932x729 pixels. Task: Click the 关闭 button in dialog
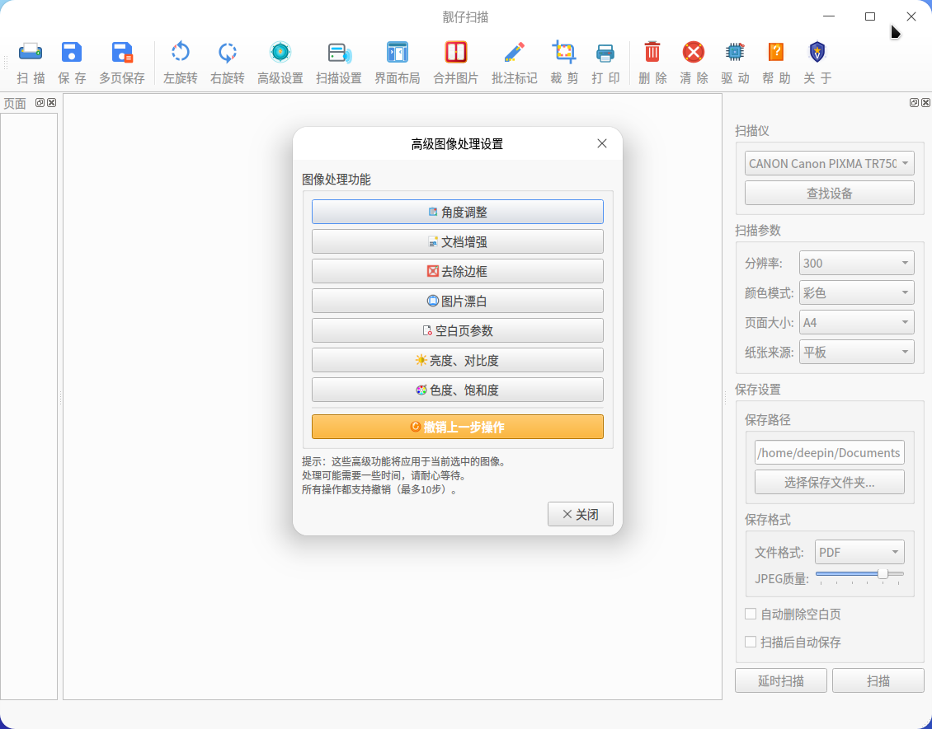tap(580, 514)
